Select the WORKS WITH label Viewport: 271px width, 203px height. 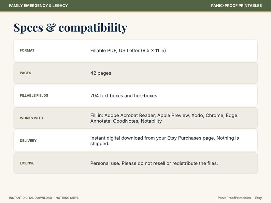coord(31,118)
